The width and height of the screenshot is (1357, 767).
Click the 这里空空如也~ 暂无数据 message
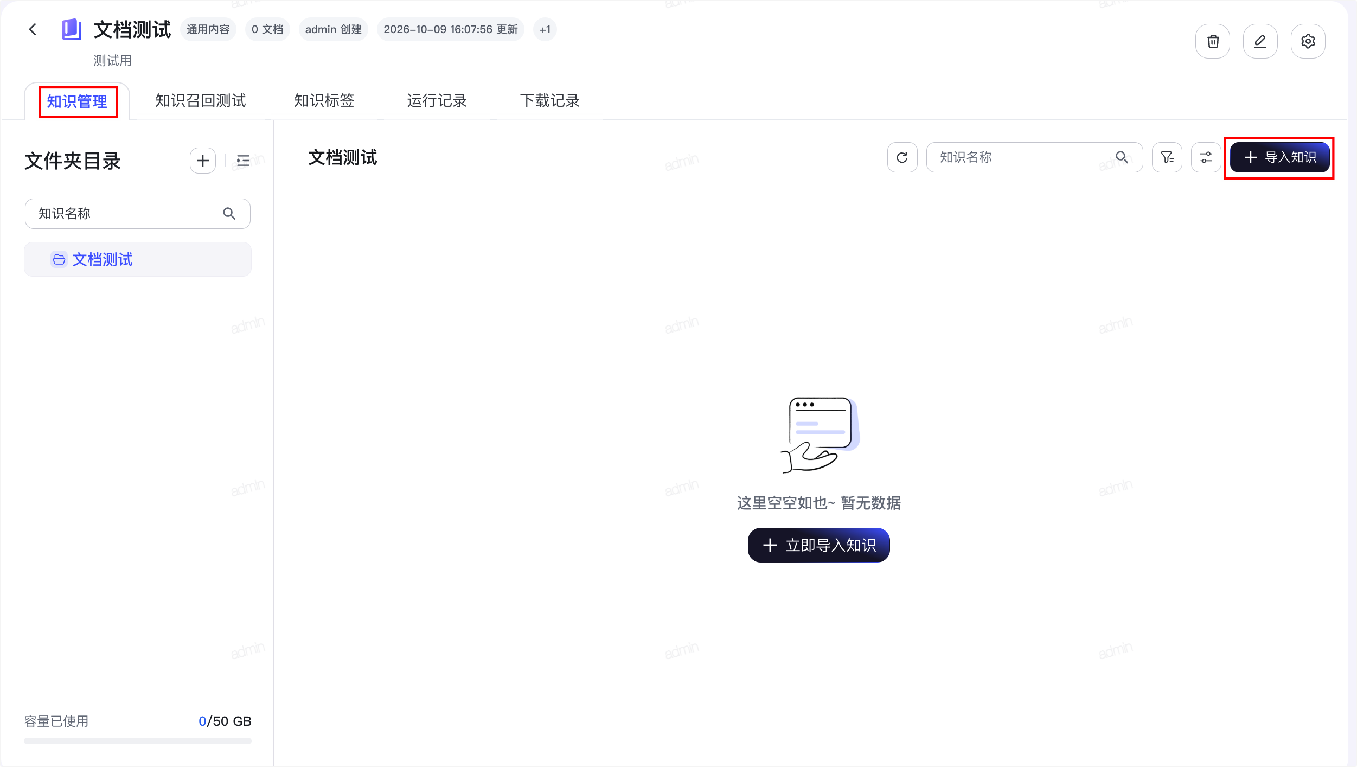coord(818,503)
